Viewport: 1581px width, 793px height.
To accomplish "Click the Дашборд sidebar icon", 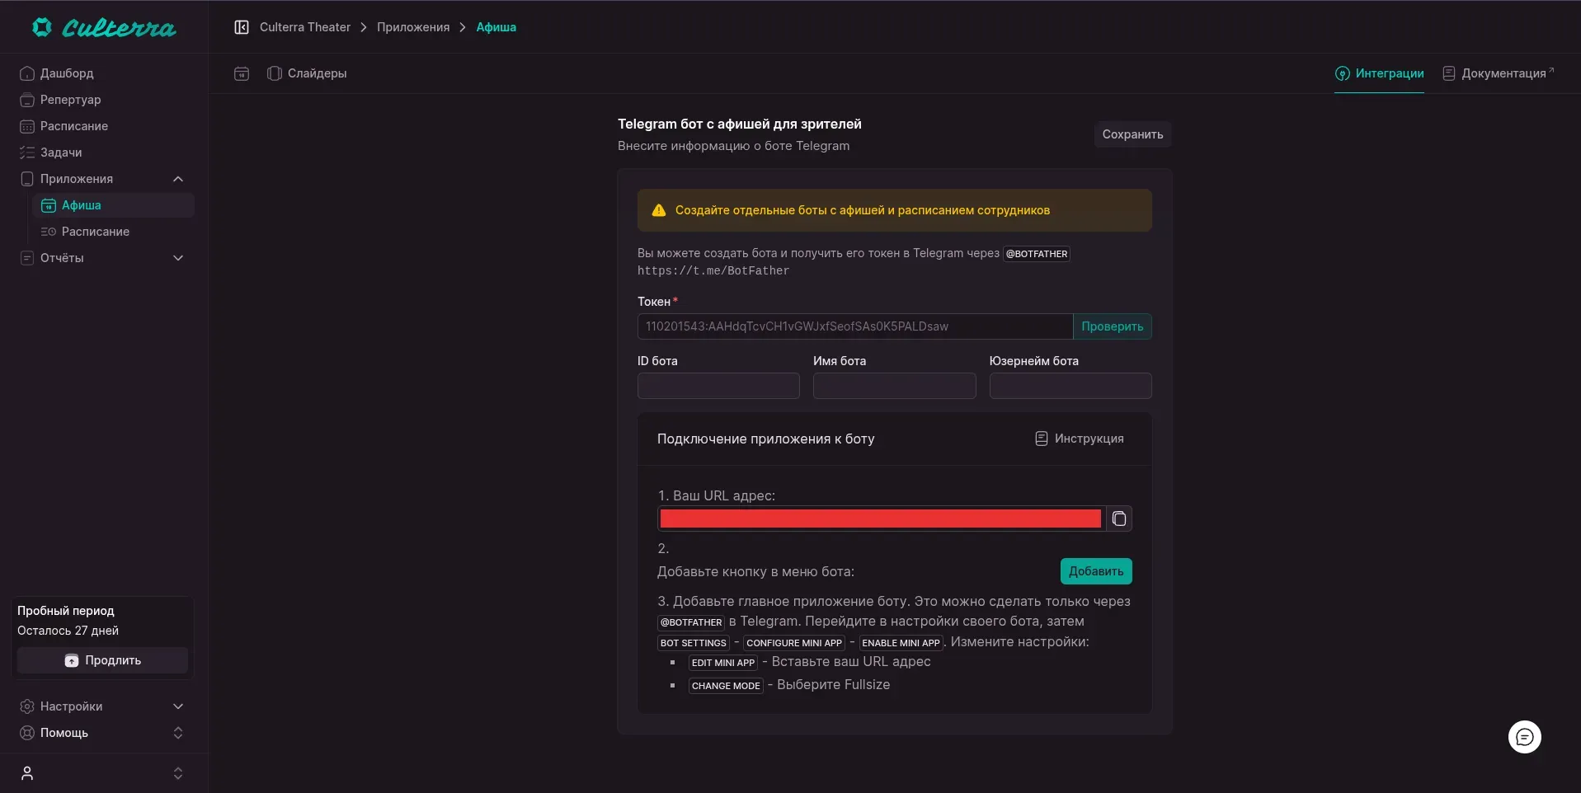I will tap(27, 73).
